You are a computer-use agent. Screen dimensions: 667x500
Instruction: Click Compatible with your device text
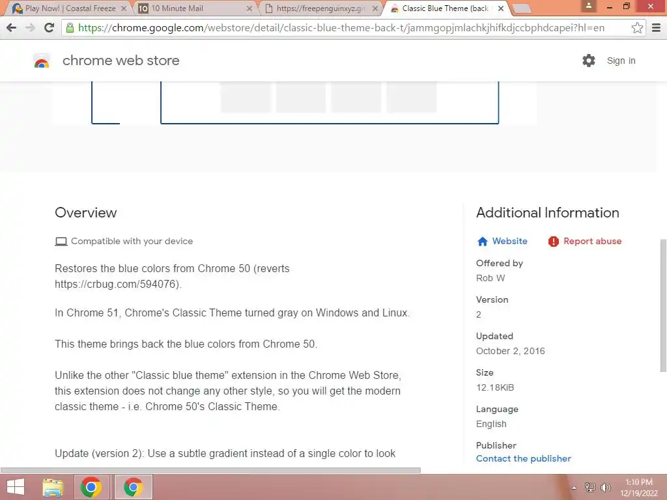point(132,241)
